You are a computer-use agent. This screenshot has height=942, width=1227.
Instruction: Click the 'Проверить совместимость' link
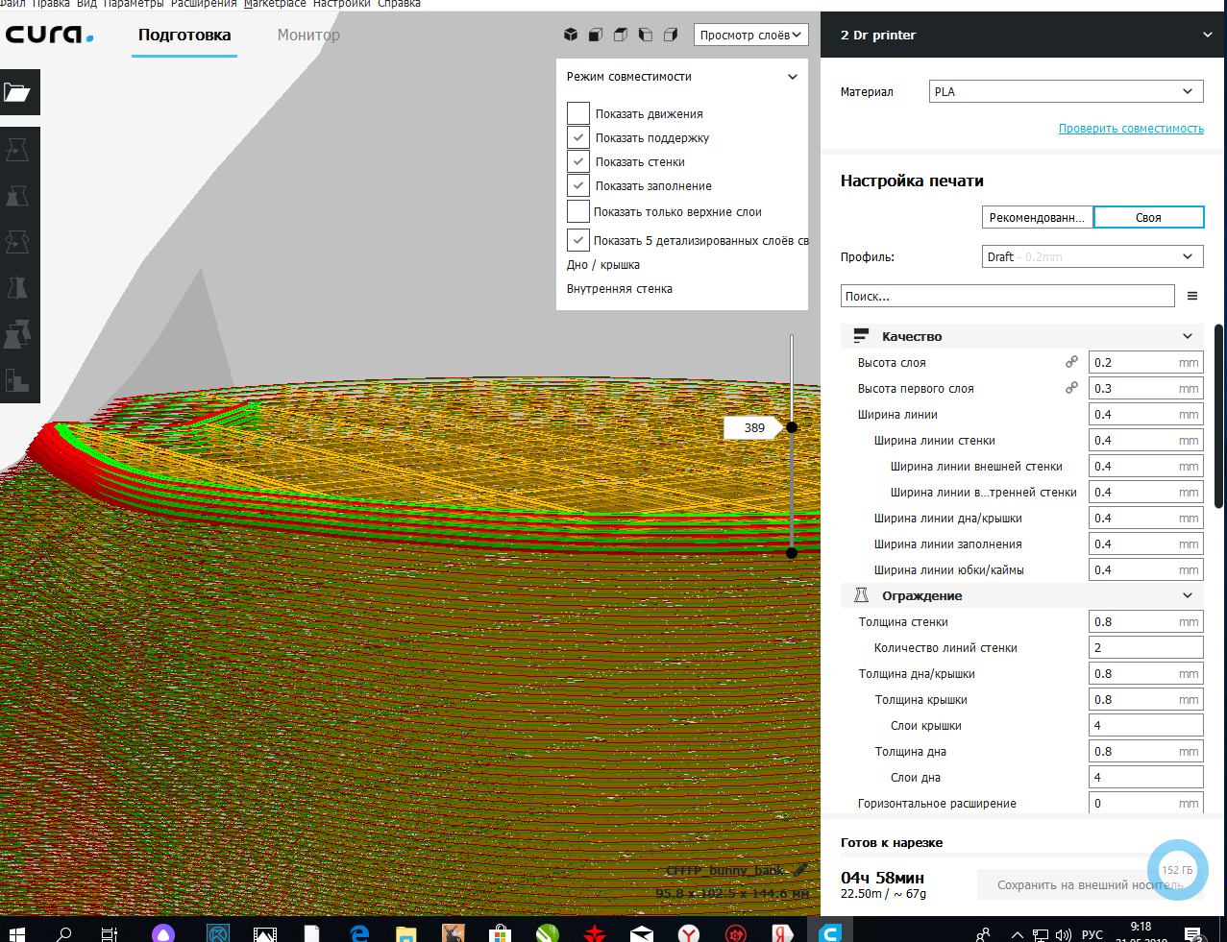click(x=1131, y=129)
